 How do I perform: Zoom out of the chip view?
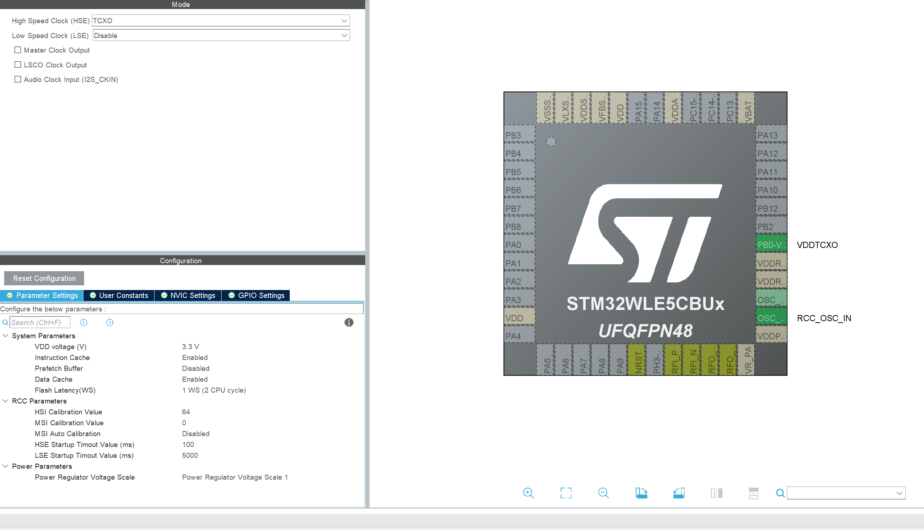(x=604, y=493)
